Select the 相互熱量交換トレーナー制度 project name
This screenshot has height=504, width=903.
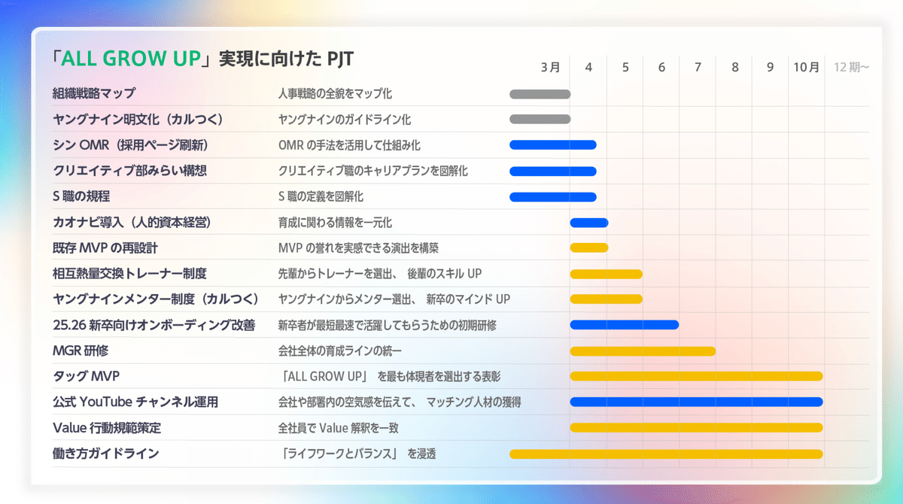pyautogui.click(x=129, y=274)
